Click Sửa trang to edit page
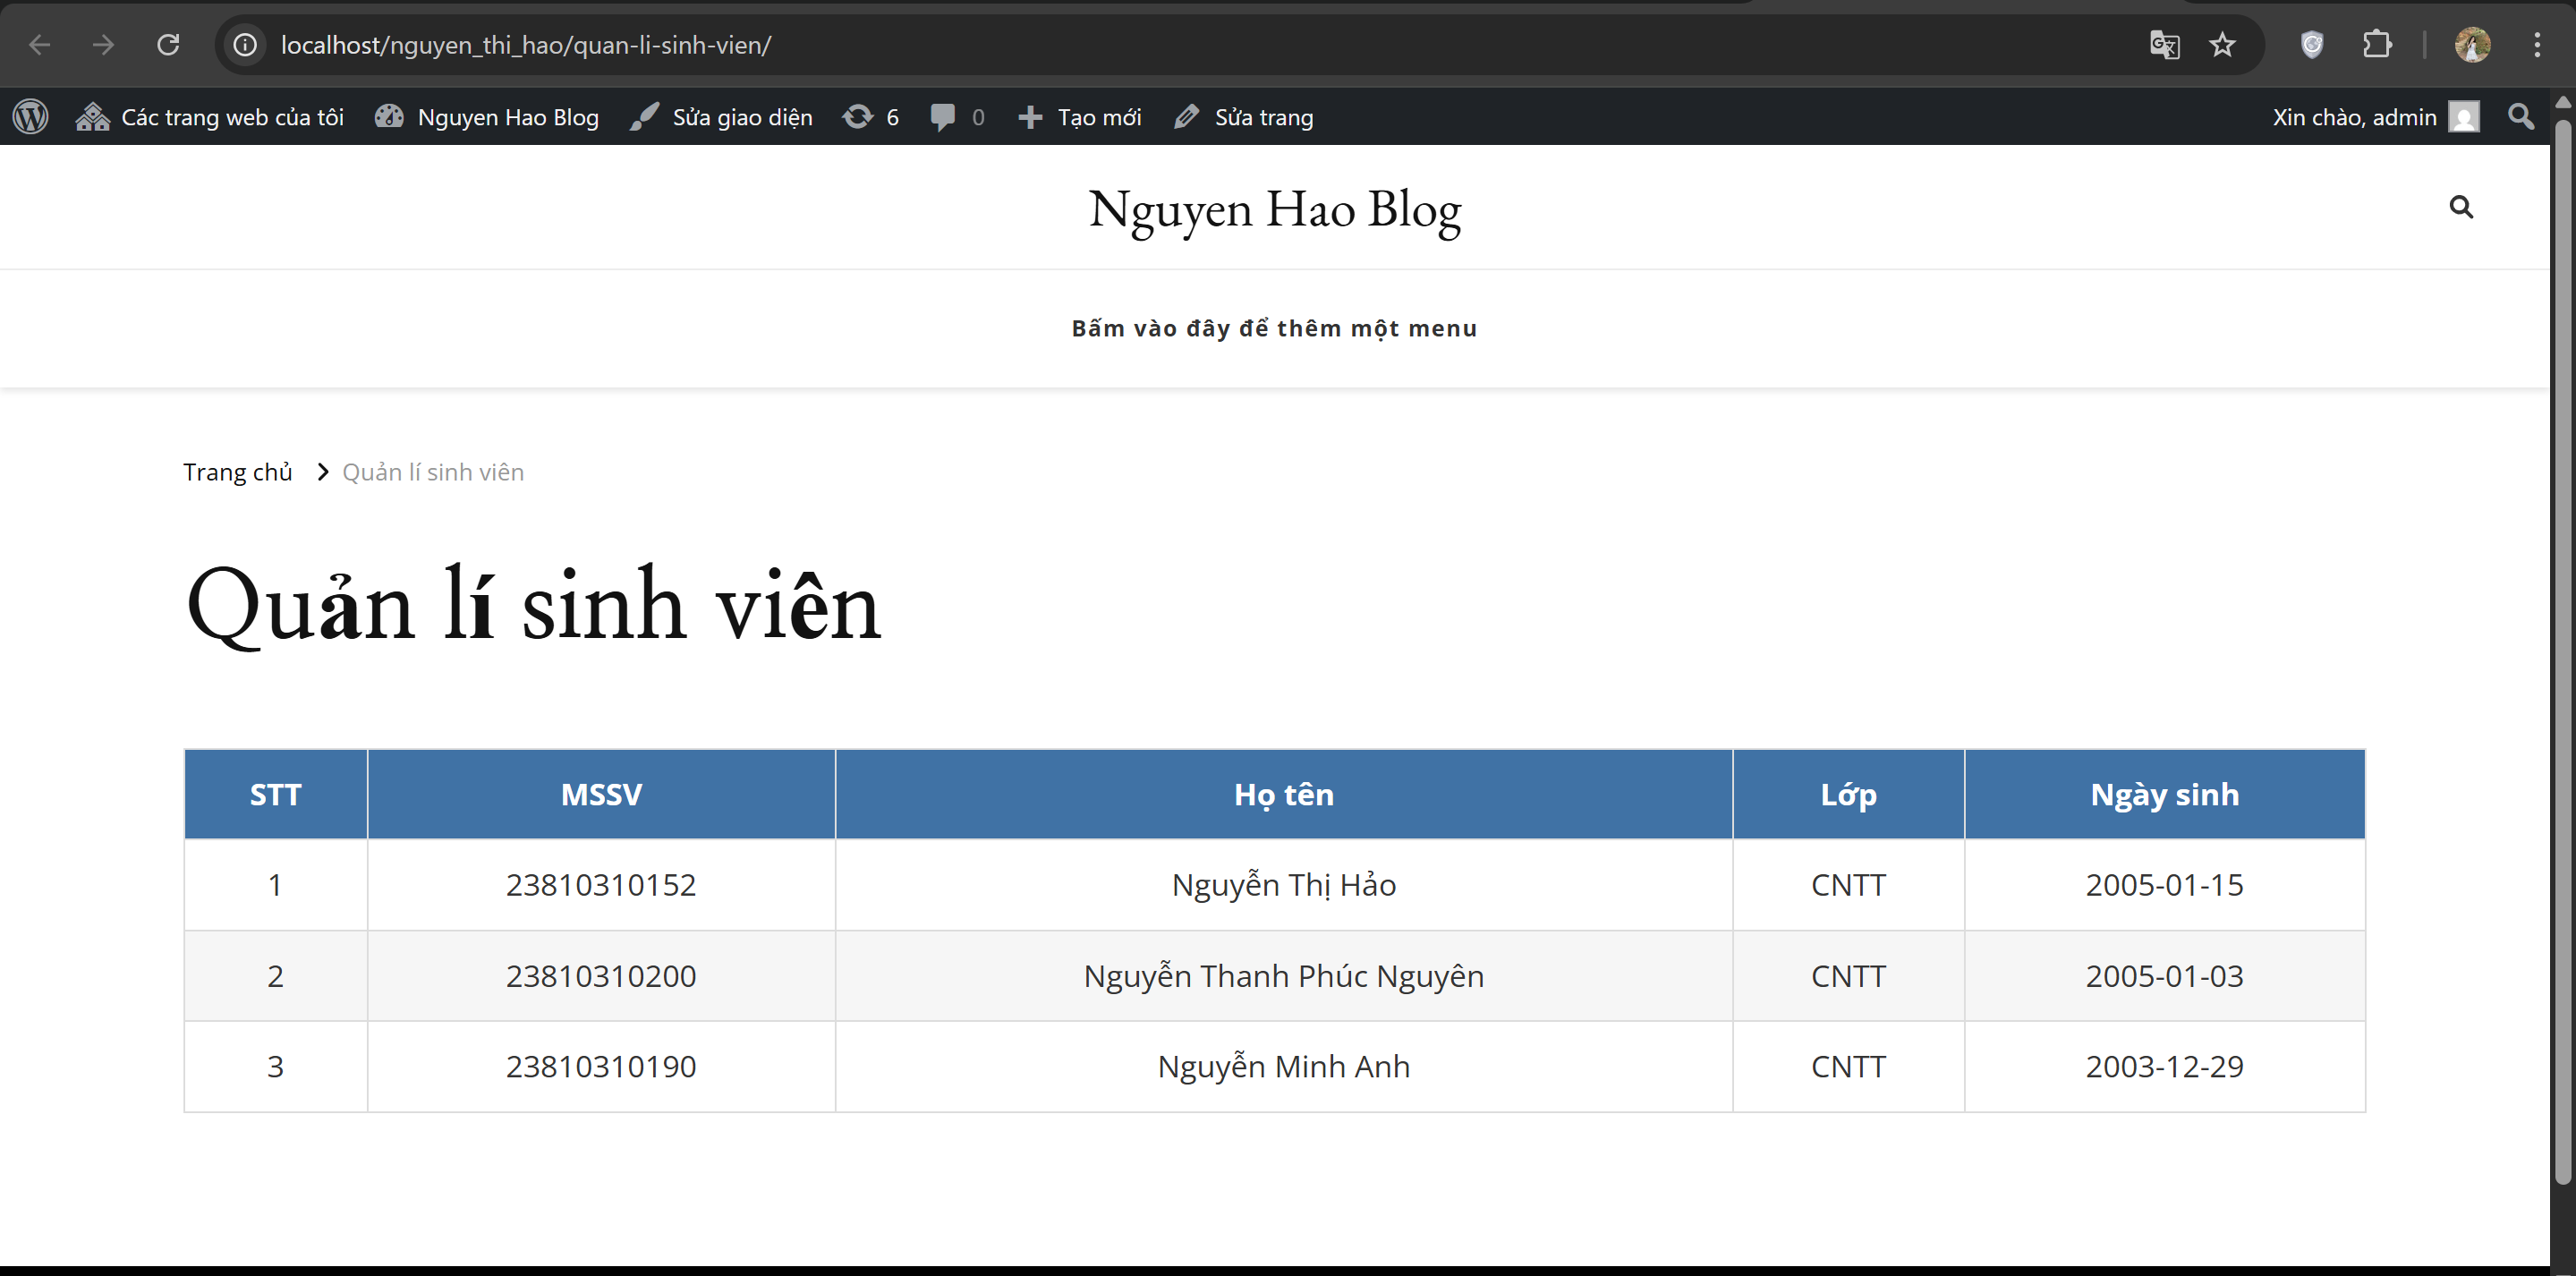This screenshot has width=2576, height=1276. pos(1244,117)
